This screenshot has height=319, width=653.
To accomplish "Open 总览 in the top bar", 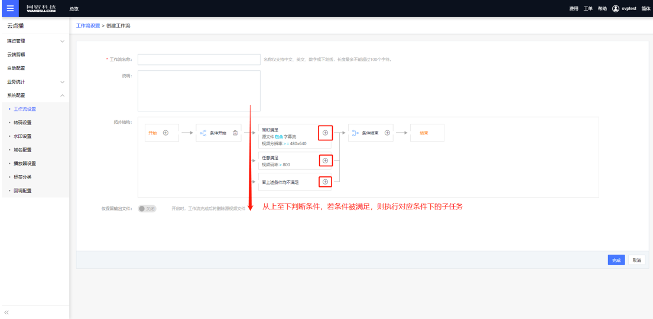I will tap(74, 9).
